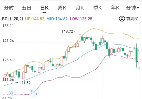Click the MID:134.89 value
Image resolution: width=142 pixels, height=99 pixels.
pyautogui.click(x=57, y=19)
